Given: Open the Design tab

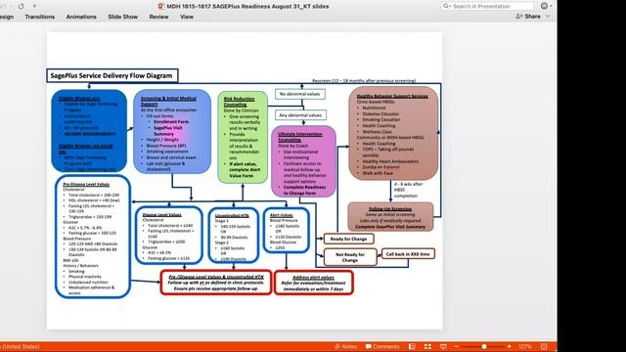Looking at the screenshot, I should pyautogui.click(x=7, y=17).
